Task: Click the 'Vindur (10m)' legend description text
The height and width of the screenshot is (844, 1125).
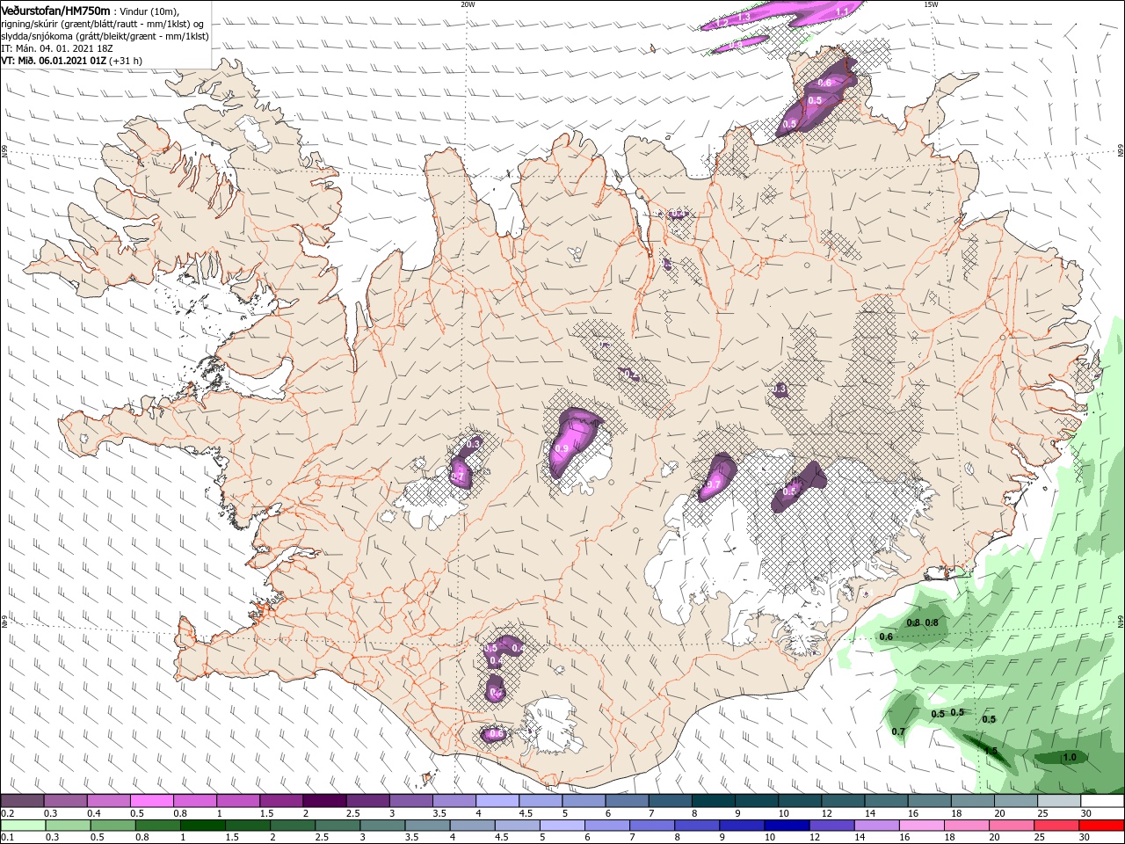Action: 149,11
